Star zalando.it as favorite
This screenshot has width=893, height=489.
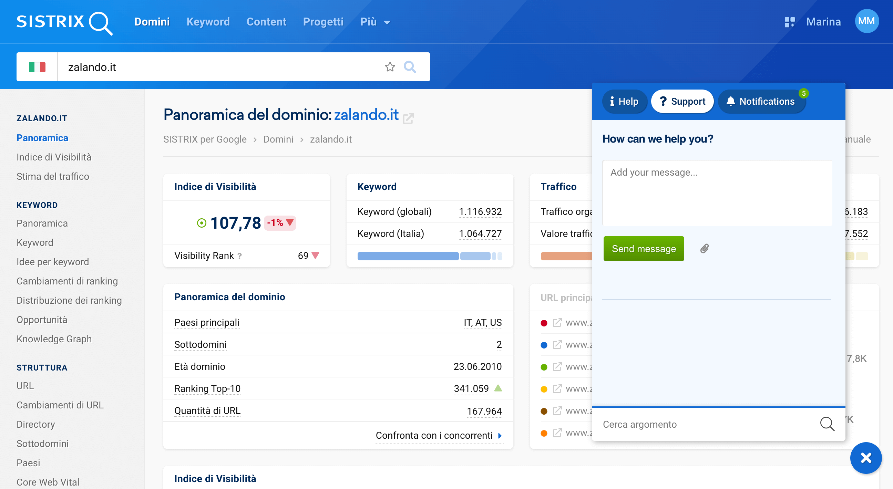coord(390,67)
